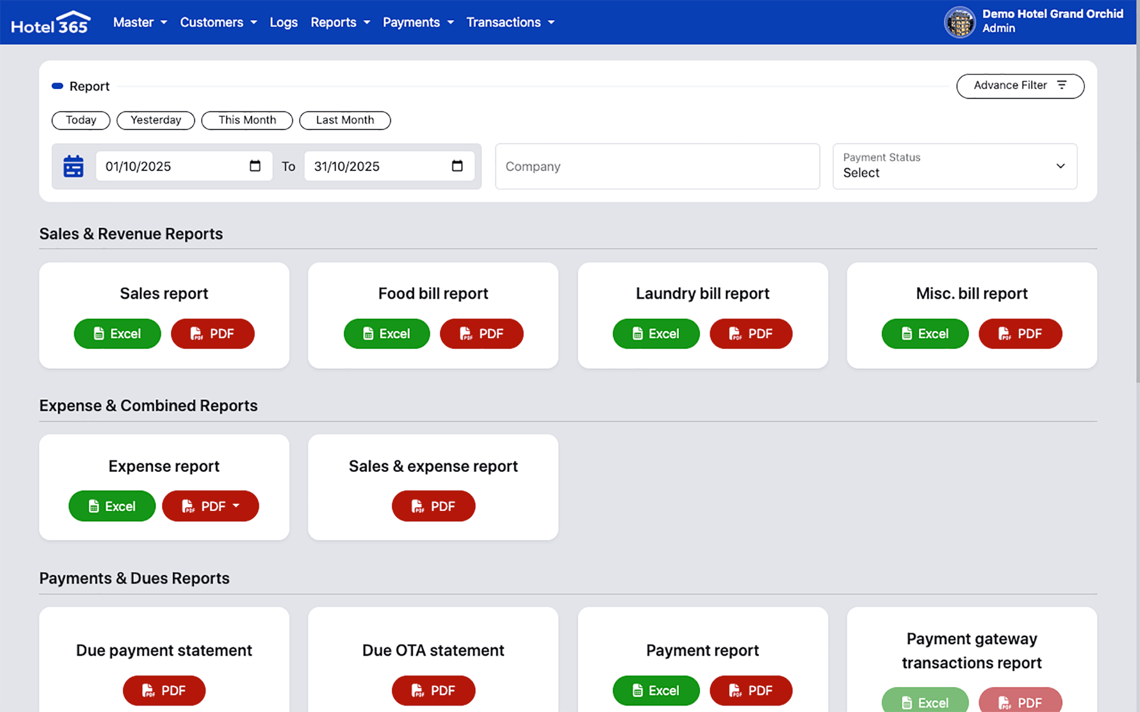Select the Last Month quick filter
1140x712 pixels.
click(x=345, y=120)
